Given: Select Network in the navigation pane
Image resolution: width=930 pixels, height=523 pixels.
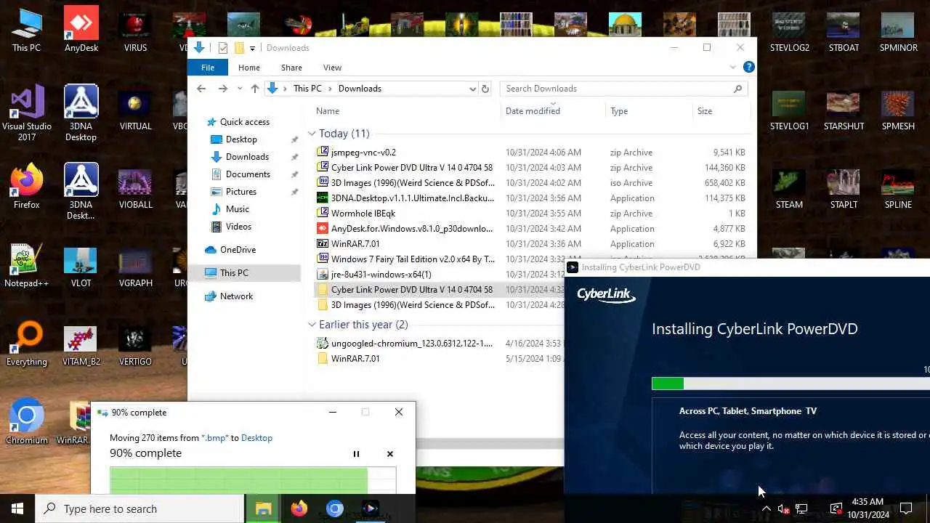Looking at the screenshot, I should [x=236, y=296].
